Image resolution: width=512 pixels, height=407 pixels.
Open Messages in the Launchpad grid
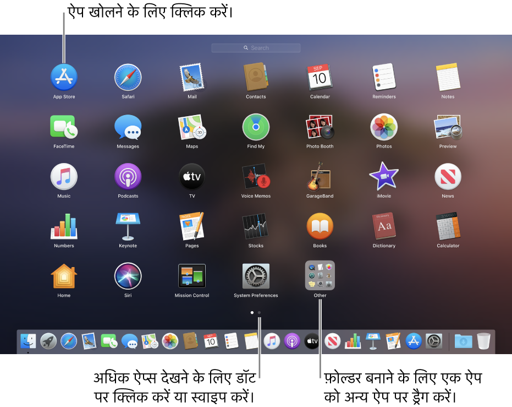128,127
